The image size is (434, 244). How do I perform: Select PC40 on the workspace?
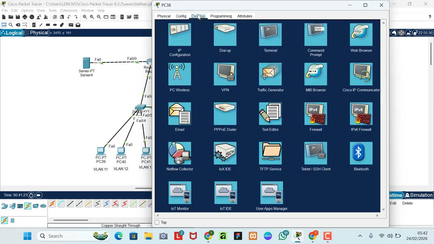121,151
